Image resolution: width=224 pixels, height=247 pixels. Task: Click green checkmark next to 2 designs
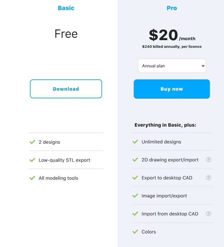pyautogui.click(x=32, y=142)
